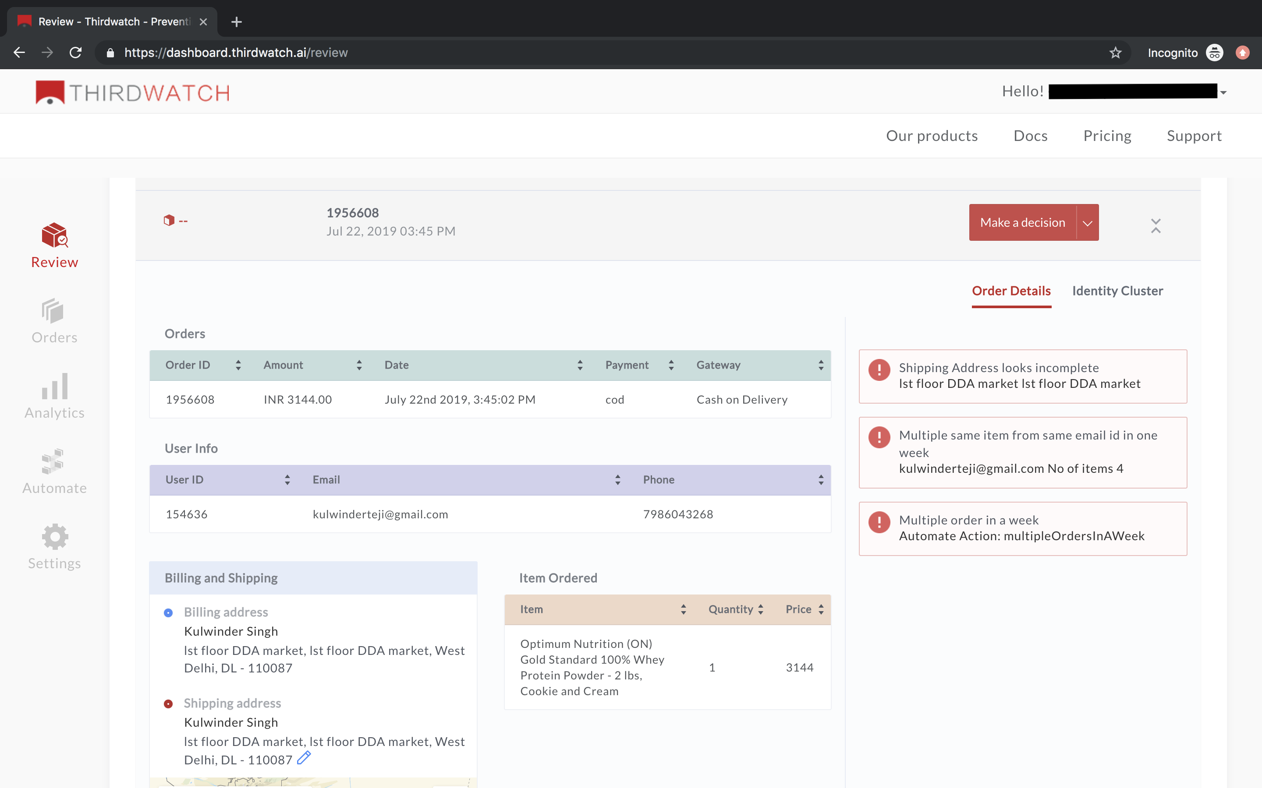
Task: Collapse the order 1956608 panel
Action: (1156, 225)
